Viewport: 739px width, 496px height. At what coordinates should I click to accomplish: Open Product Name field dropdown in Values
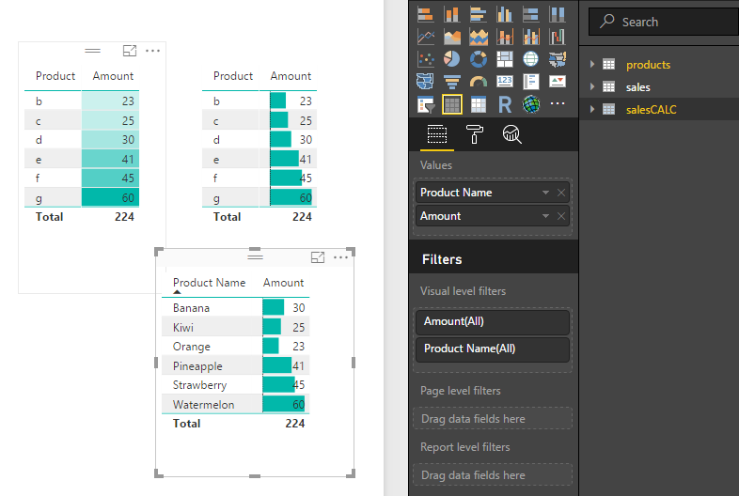(545, 193)
